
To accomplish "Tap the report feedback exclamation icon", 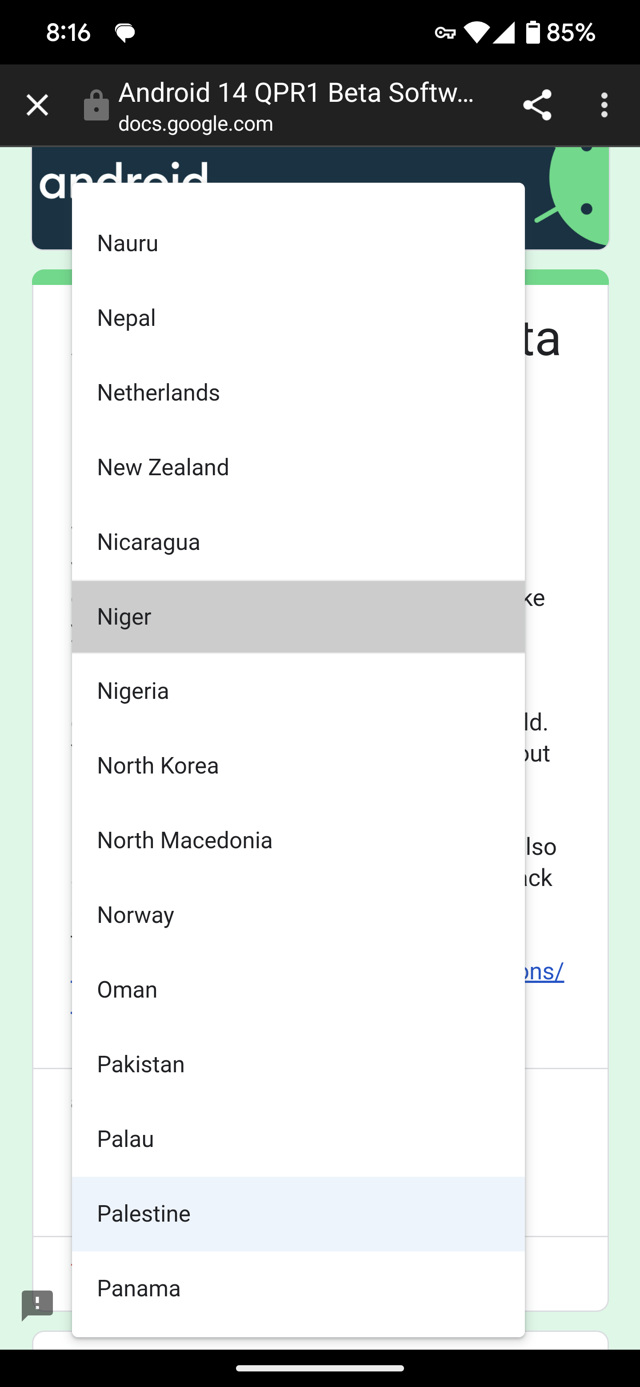I will click(x=37, y=1305).
